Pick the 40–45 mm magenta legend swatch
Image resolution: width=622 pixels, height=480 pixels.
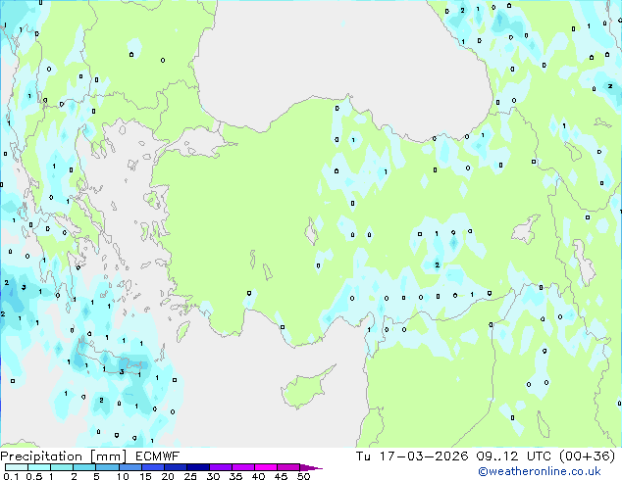click(x=266, y=467)
